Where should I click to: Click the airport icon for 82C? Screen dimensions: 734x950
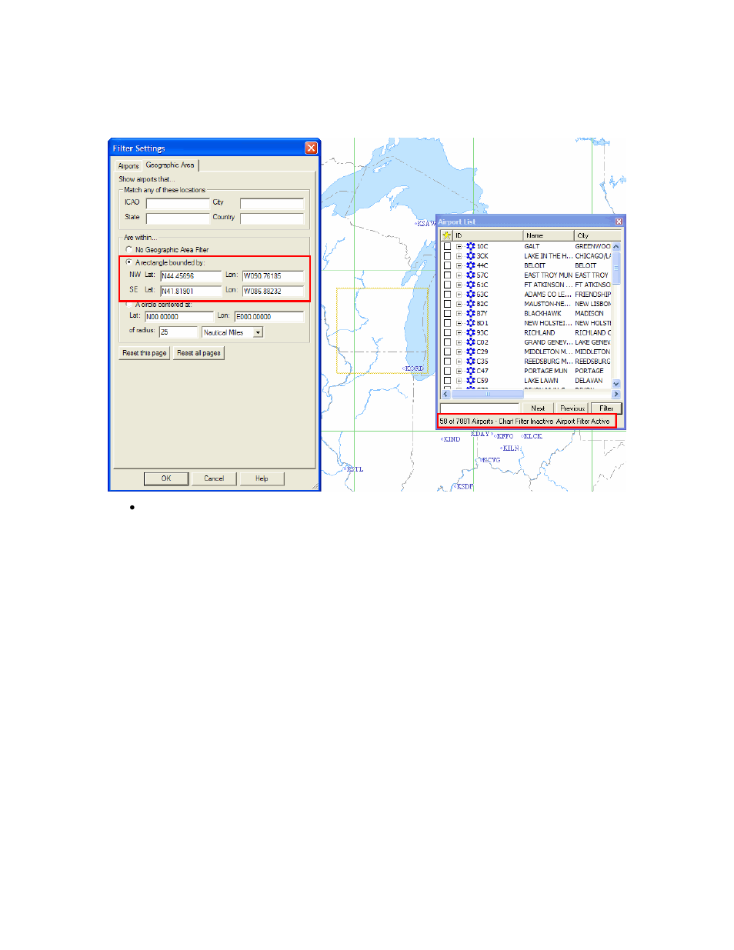(471, 304)
